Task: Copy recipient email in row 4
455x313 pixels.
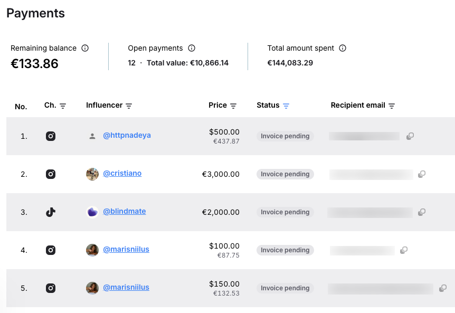Action: pyautogui.click(x=404, y=250)
